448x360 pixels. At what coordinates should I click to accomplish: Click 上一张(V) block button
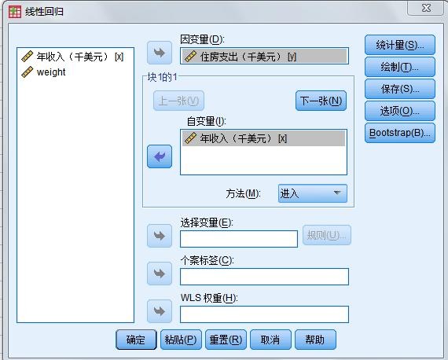178,101
